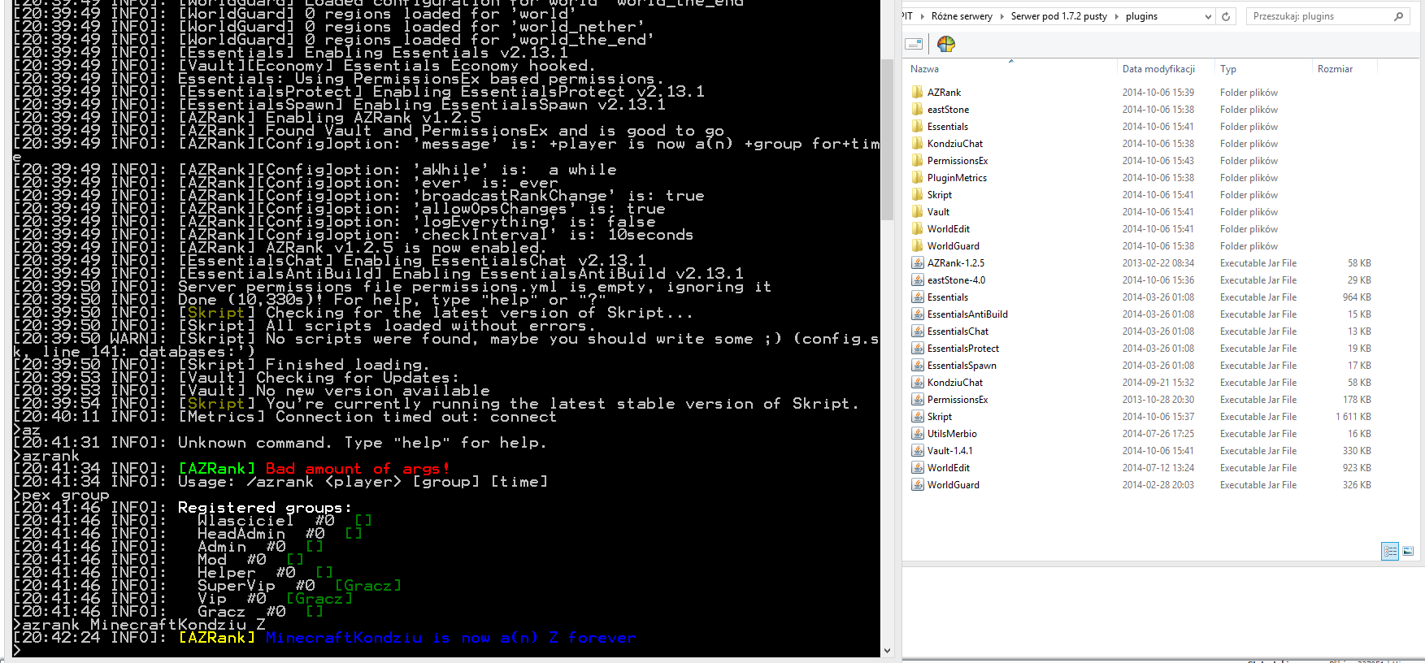Click the 2014-09-21 15:32 date cell
The height and width of the screenshot is (663, 1425).
tap(1158, 383)
